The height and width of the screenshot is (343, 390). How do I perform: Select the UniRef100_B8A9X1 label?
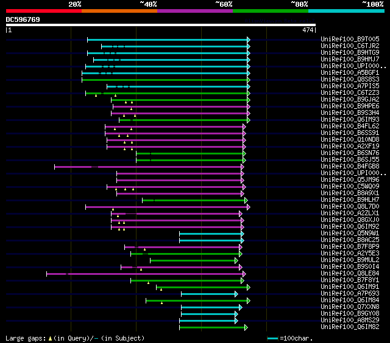pos(350,193)
